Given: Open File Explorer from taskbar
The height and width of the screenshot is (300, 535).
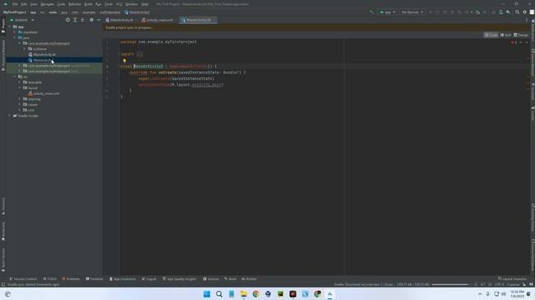Looking at the screenshot, I should (243, 294).
